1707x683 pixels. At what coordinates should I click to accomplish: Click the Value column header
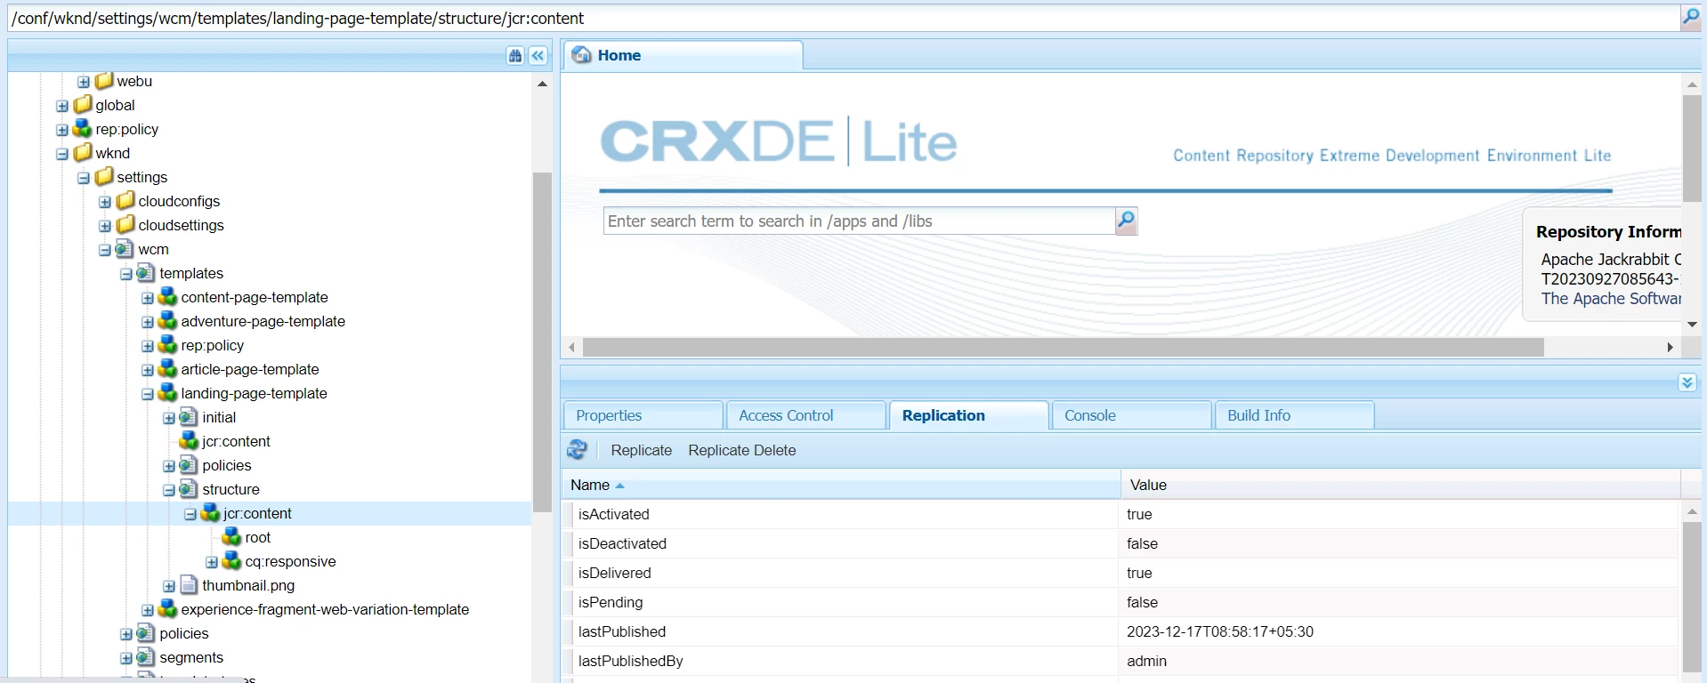[1400, 485]
